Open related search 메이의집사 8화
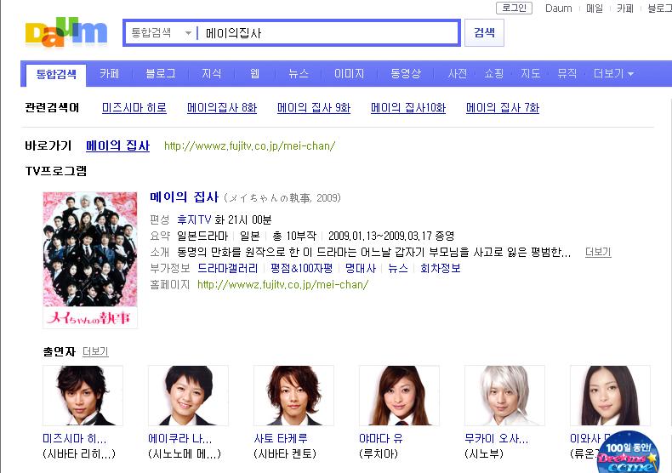This screenshot has height=473, width=672. pyautogui.click(x=222, y=107)
